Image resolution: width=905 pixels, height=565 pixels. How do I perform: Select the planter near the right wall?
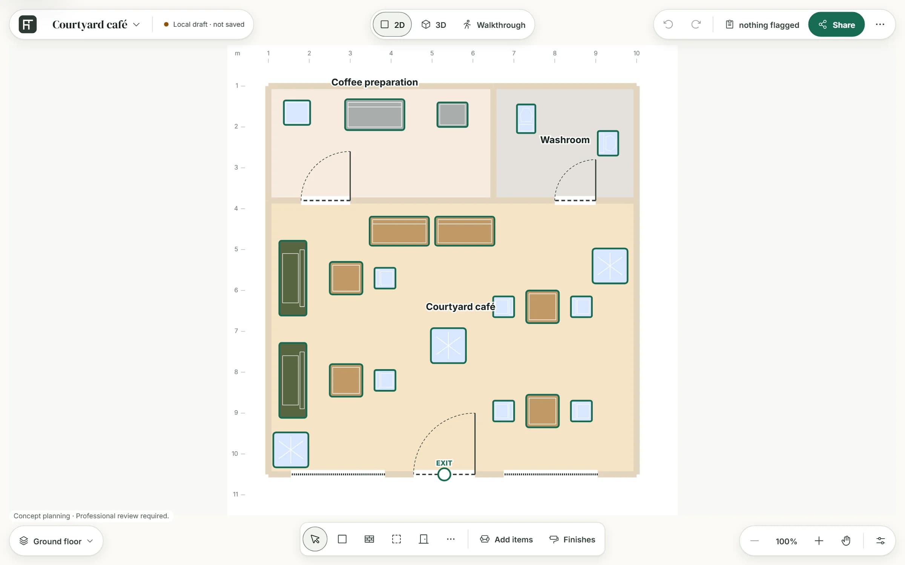(x=610, y=266)
